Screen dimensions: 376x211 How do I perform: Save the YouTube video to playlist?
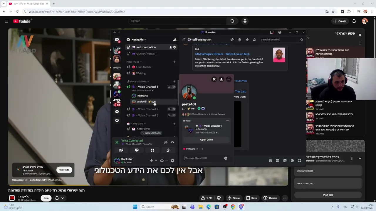pos(251,198)
